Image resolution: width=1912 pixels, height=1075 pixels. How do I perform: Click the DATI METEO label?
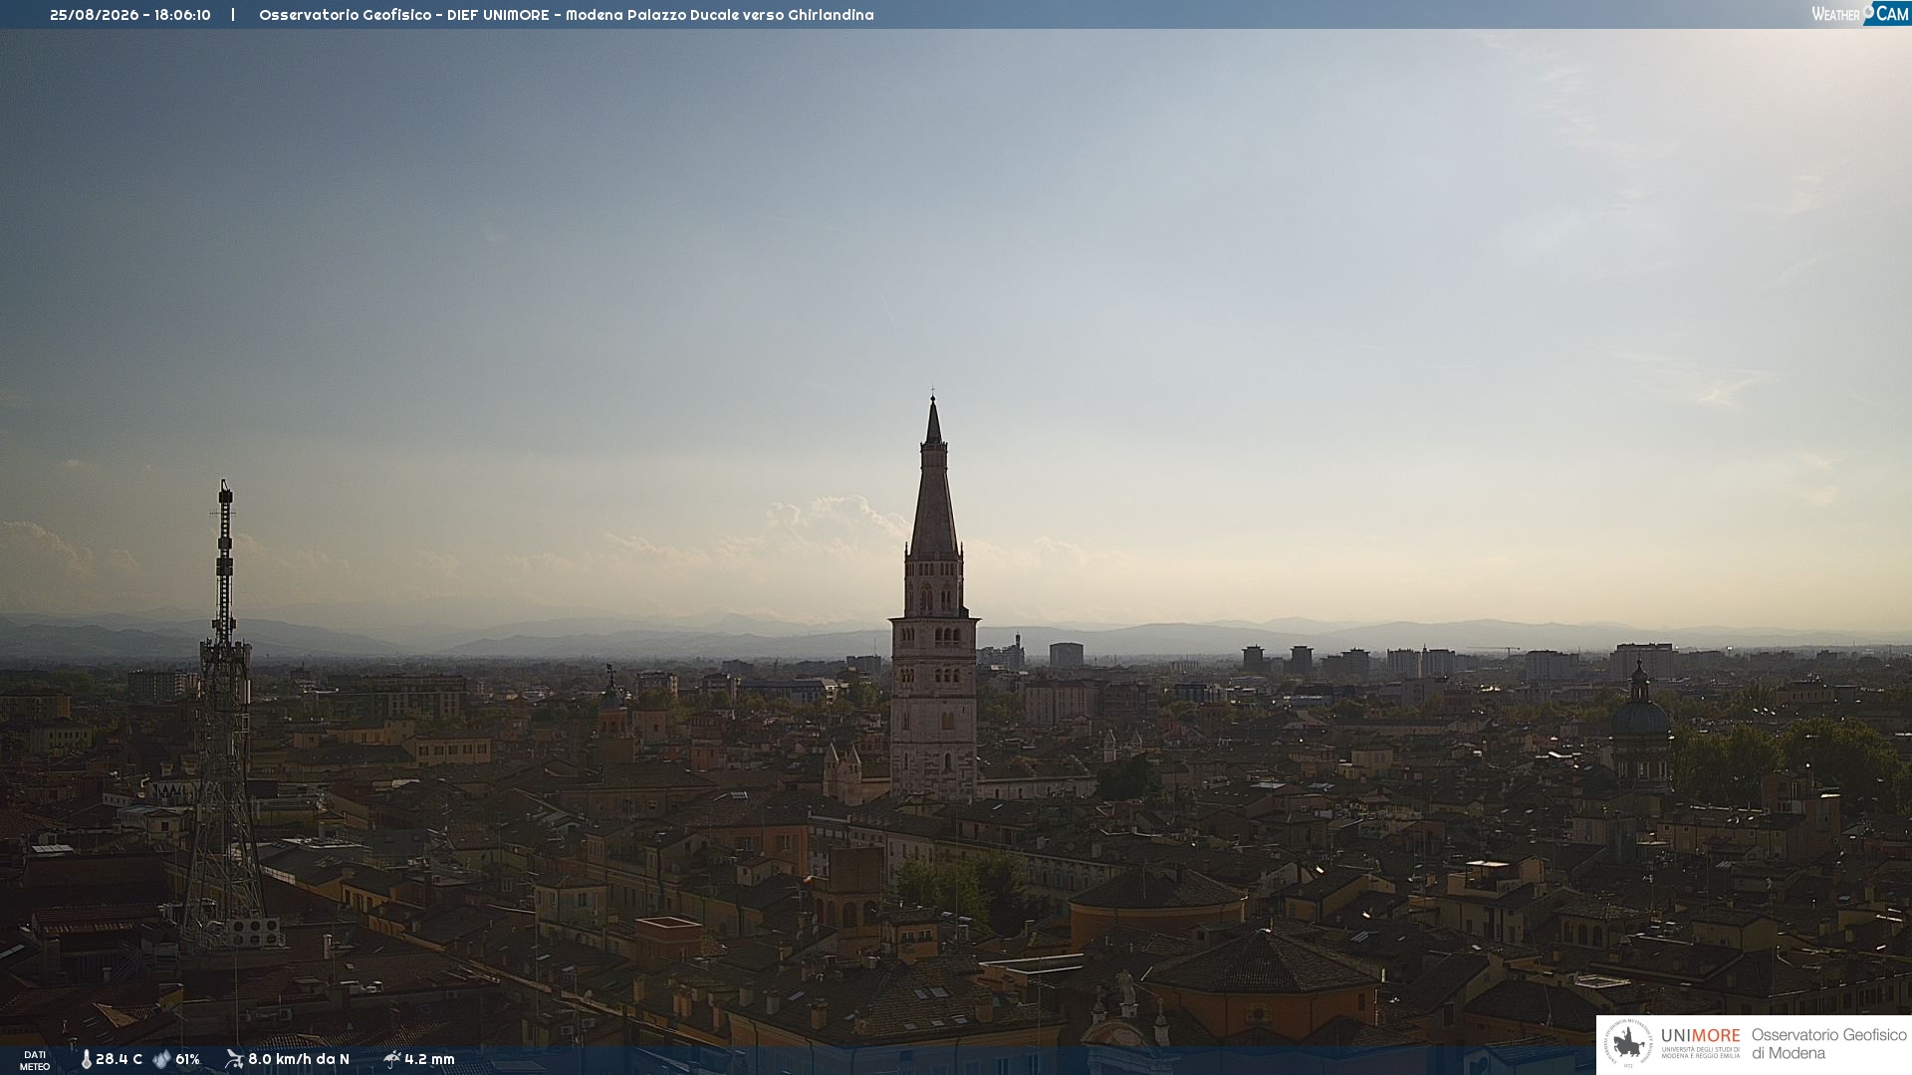35,1060
